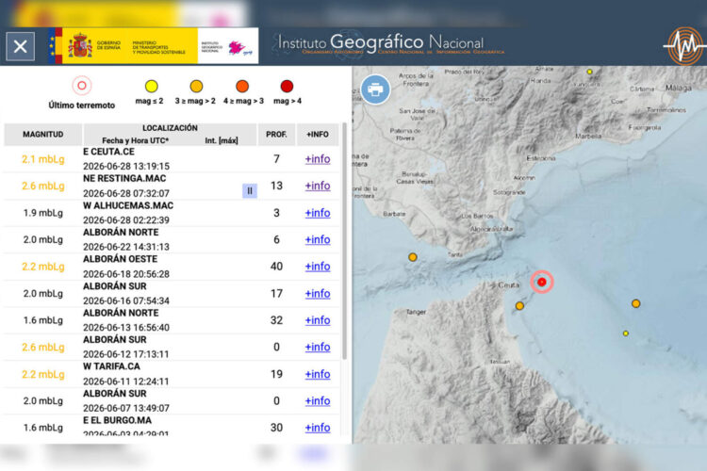Screen dimensions: 707x471
Task: Open +info for ALBORÁN SUR 2026-06-12 event
Action: pos(318,347)
